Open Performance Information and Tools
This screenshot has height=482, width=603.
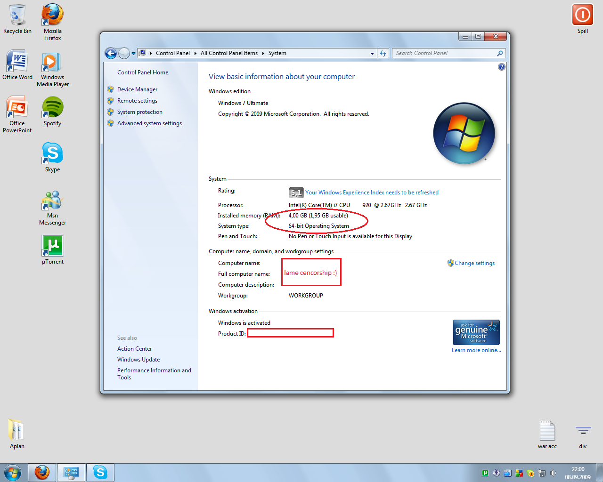point(154,374)
